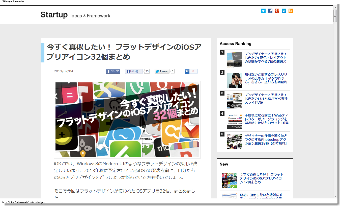Screen dimensions: 340x206
Task: Click the New section heading
Action: click(x=224, y=164)
